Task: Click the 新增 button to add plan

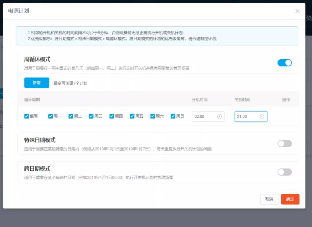Action: (37, 83)
